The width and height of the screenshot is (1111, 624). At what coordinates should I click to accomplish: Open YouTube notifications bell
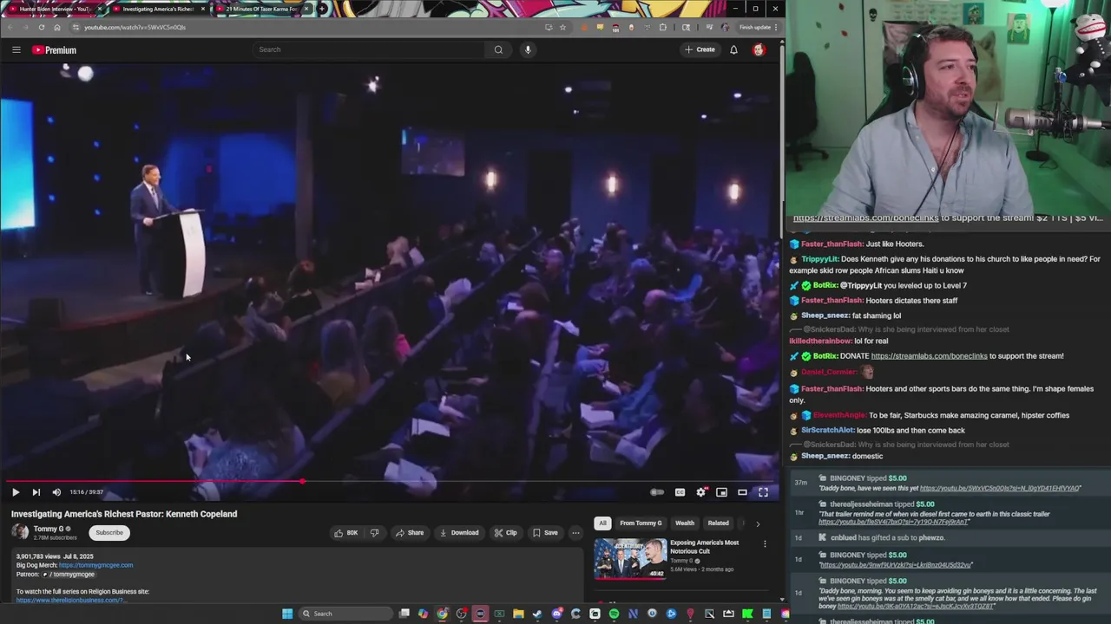(733, 49)
